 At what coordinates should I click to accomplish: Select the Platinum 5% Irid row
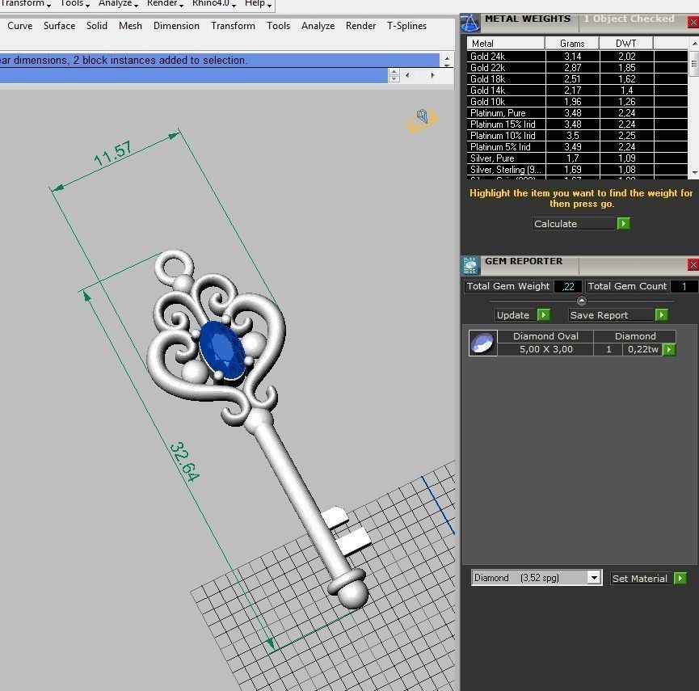tap(577, 146)
